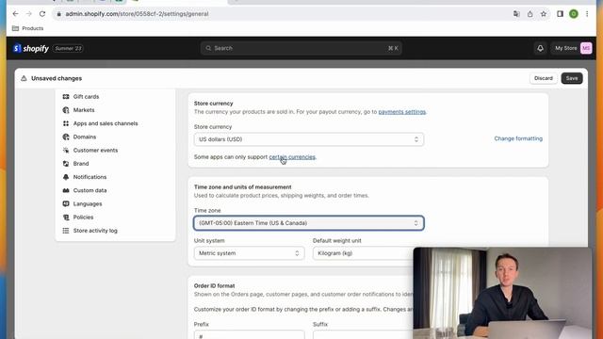This screenshot has height=339, width=603.
Task: Open Markets settings page
Action: [x=84, y=110]
